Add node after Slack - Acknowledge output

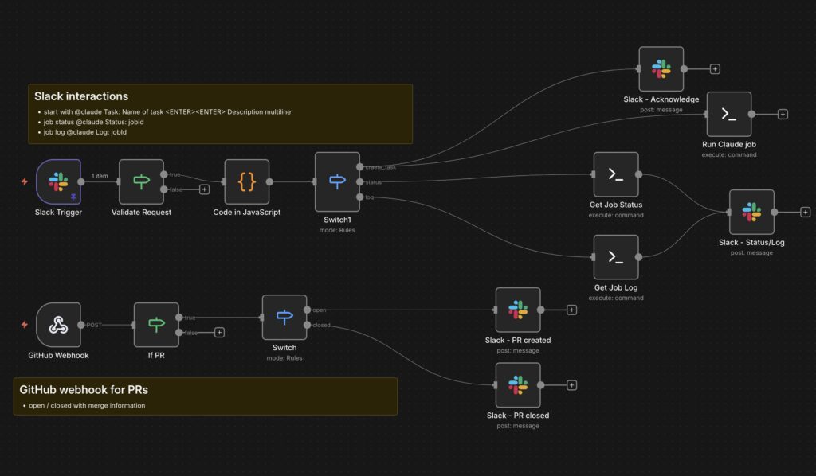[715, 69]
